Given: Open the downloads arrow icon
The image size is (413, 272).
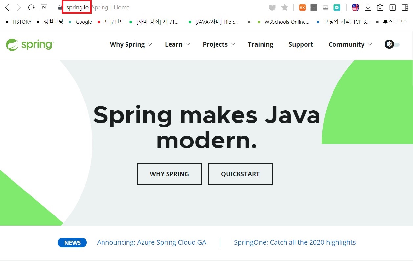Looking at the screenshot, I should click(x=368, y=7).
